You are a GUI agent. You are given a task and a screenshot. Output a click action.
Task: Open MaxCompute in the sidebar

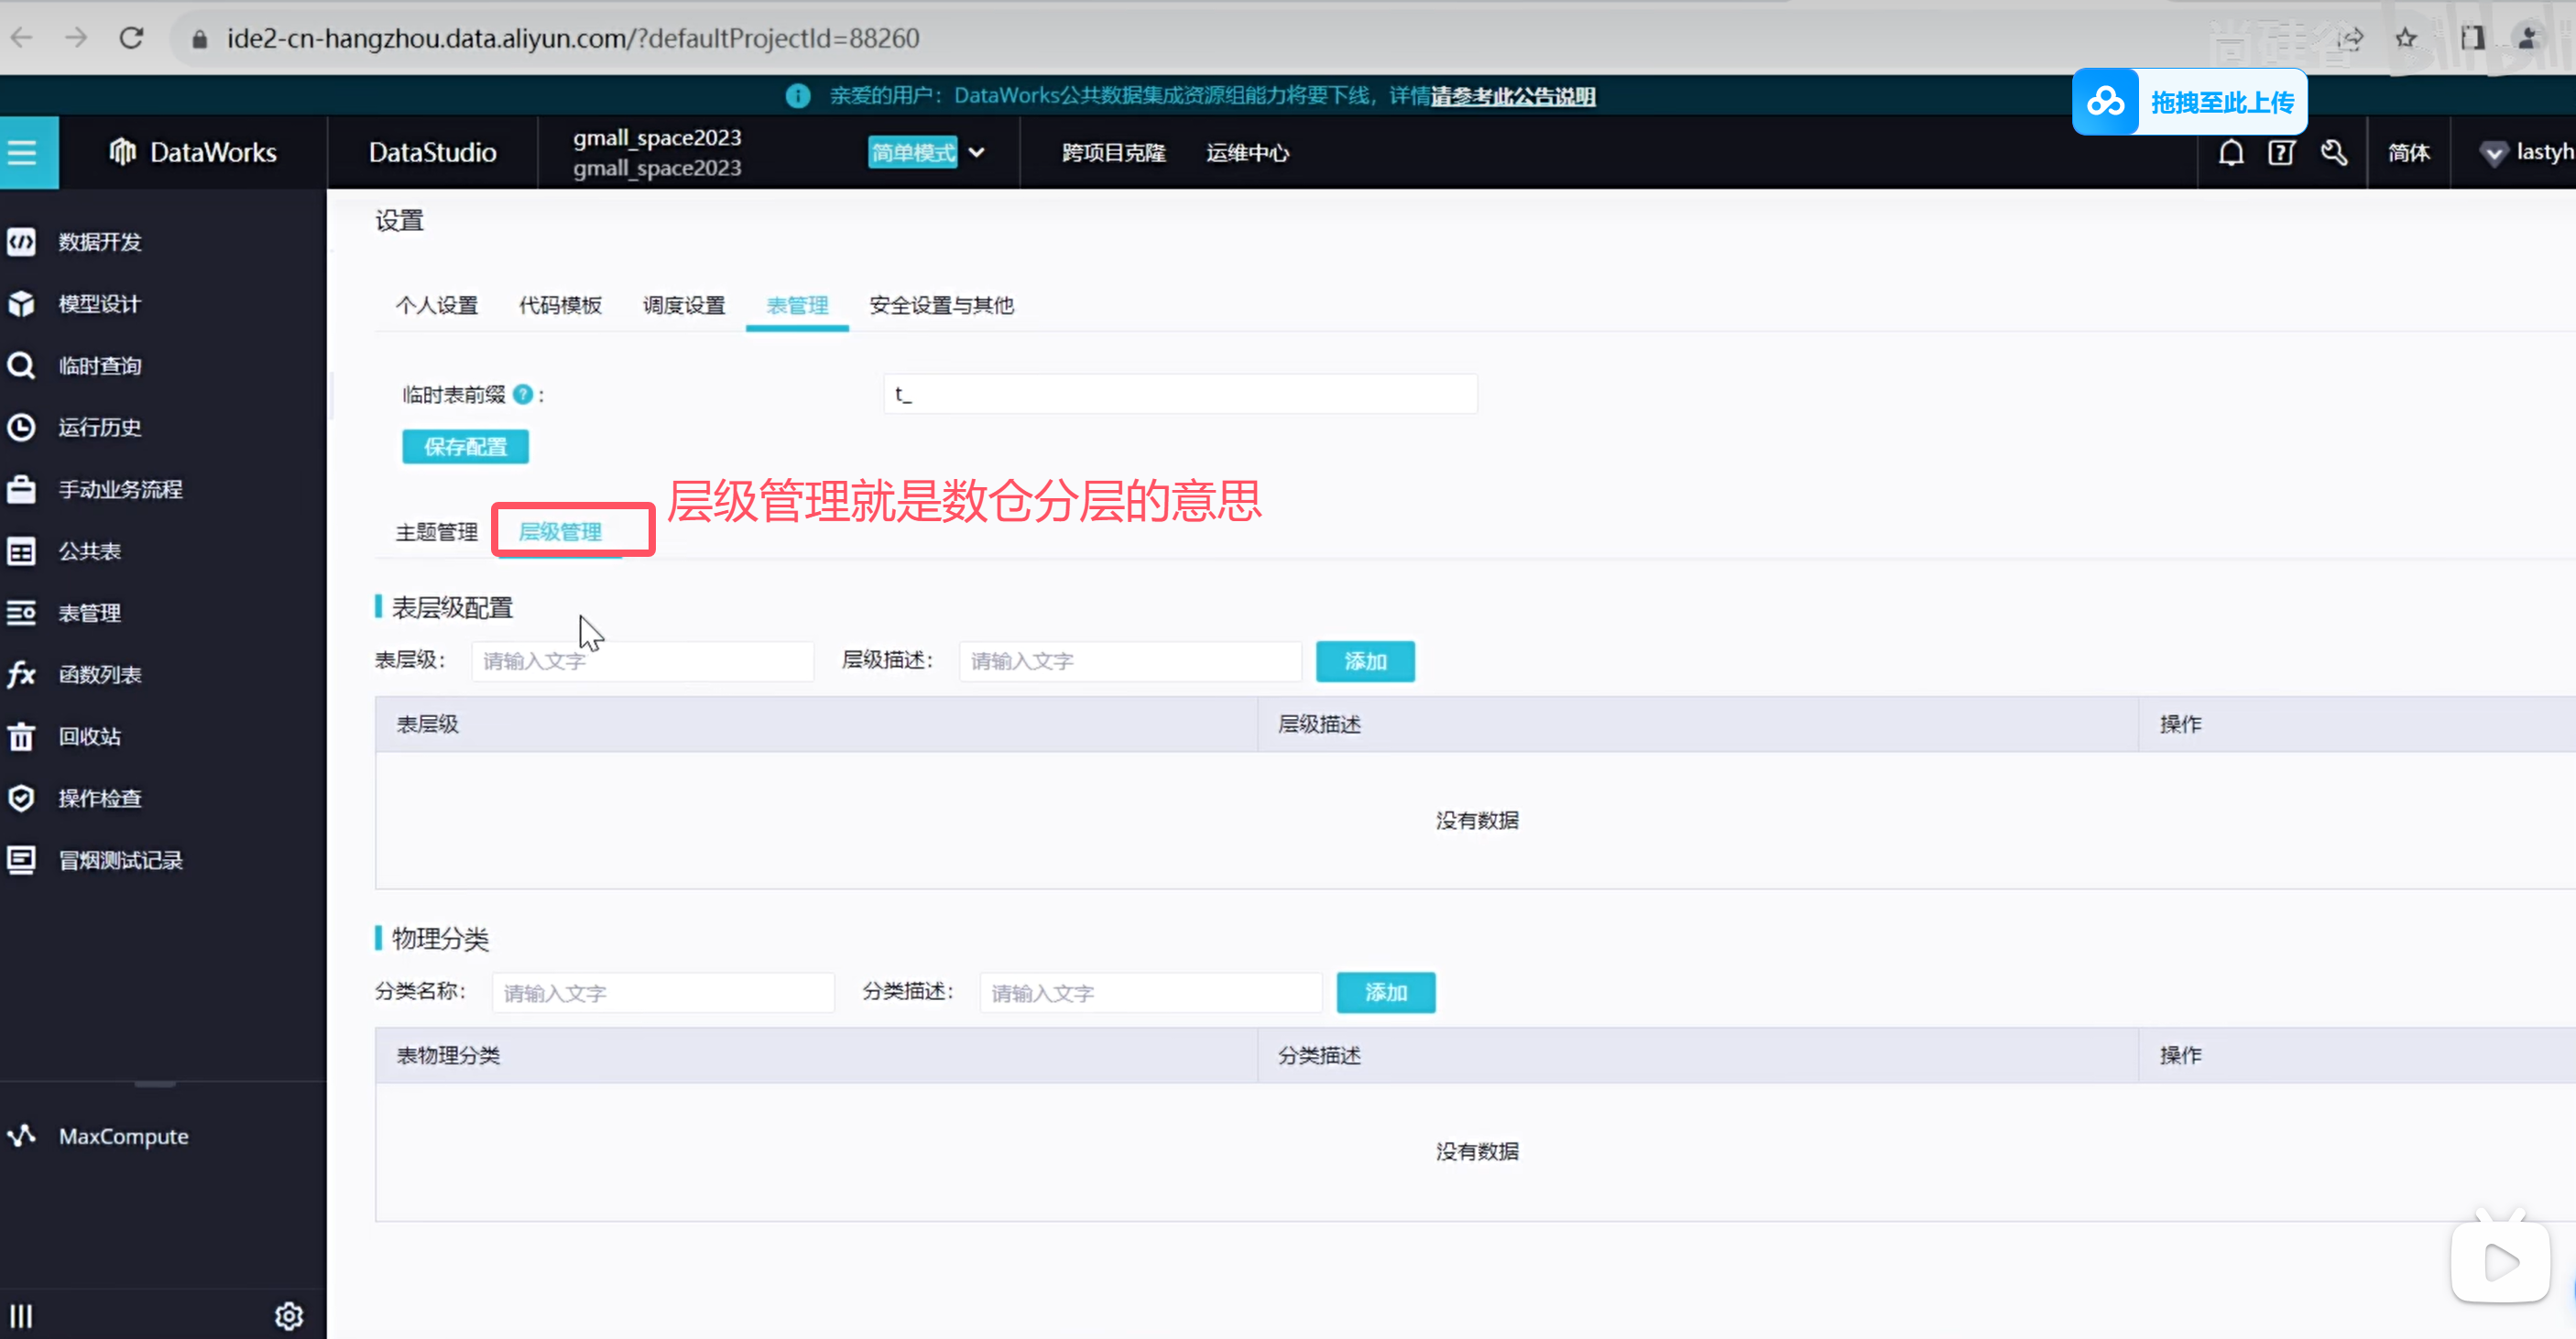tap(123, 1136)
